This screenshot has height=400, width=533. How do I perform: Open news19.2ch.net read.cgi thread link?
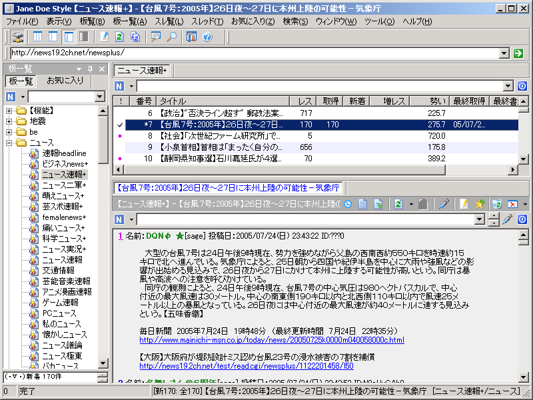tap(247, 365)
